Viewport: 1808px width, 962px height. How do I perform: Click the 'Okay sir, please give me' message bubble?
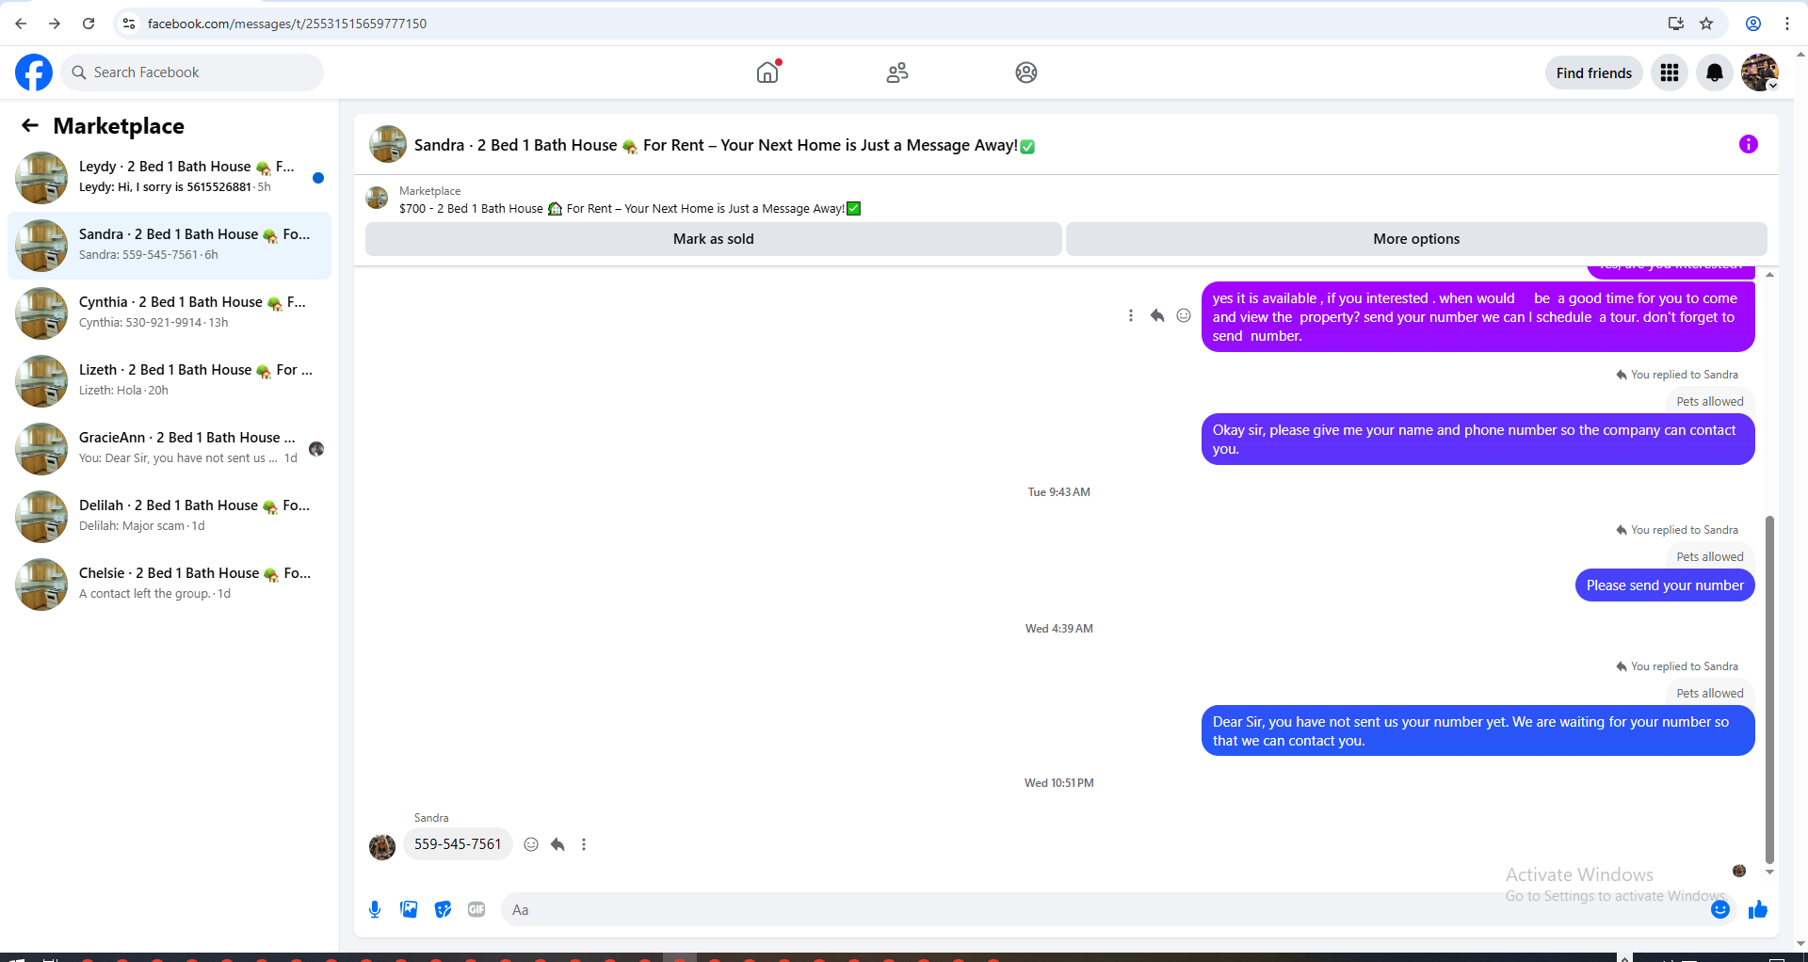pyautogui.click(x=1477, y=440)
